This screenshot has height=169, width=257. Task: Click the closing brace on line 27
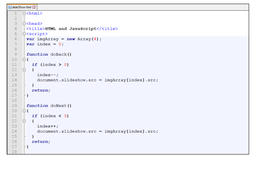coord(28,147)
